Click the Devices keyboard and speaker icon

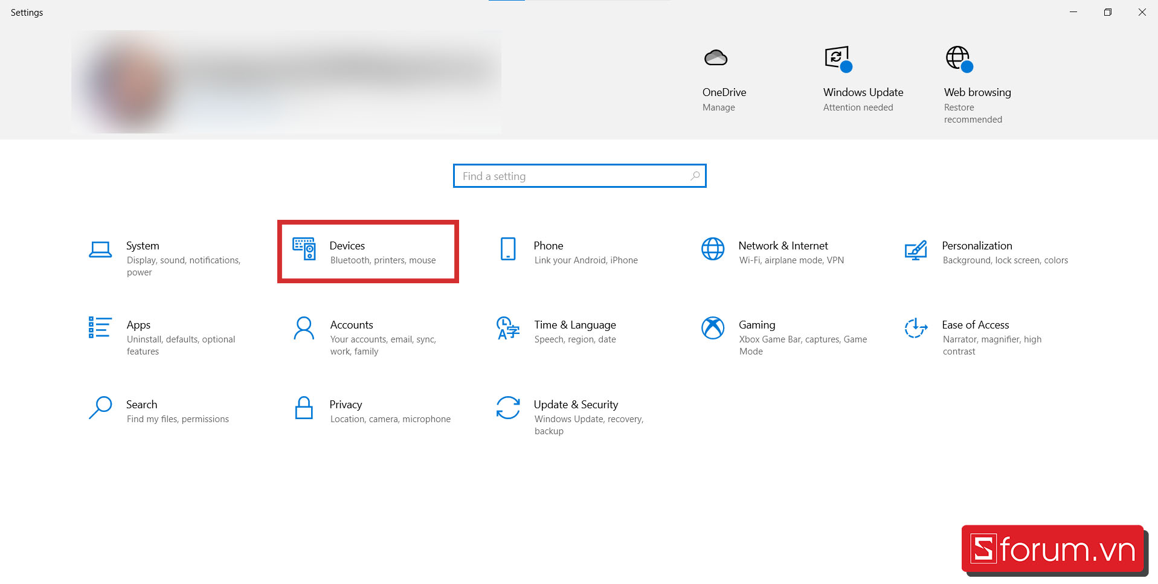click(304, 249)
